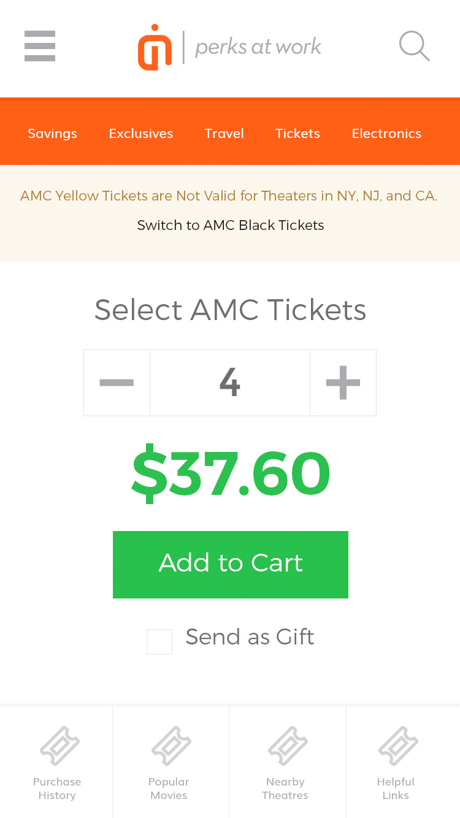Increase ticket quantity with plus button
Screen dimensions: 460x818
(x=343, y=383)
